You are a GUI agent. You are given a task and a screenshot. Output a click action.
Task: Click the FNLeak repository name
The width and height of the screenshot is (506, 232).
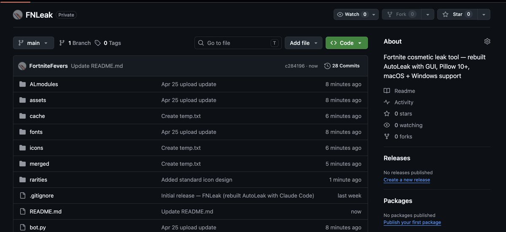[39, 15]
